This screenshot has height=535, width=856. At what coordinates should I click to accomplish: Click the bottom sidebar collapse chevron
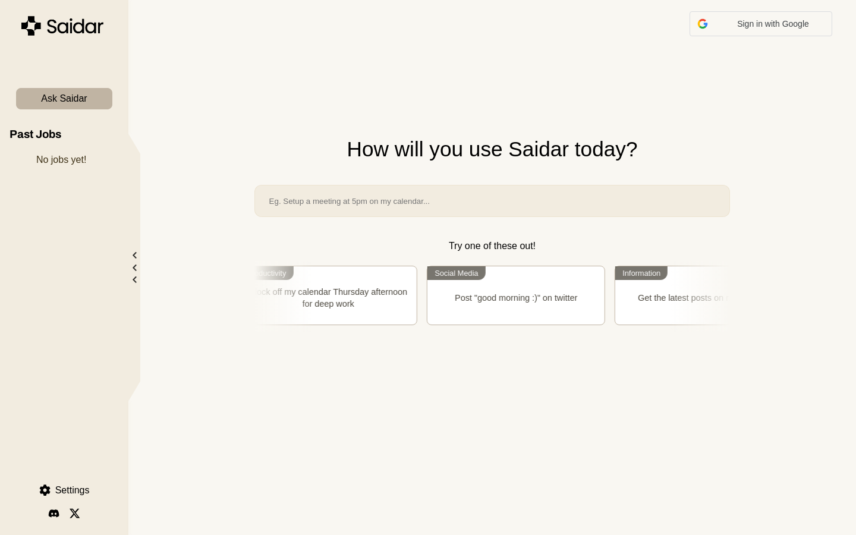click(135, 280)
